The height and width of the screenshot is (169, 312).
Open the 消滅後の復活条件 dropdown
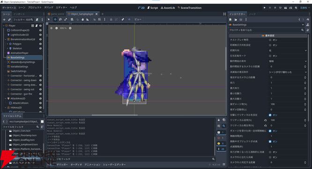(288, 72)
